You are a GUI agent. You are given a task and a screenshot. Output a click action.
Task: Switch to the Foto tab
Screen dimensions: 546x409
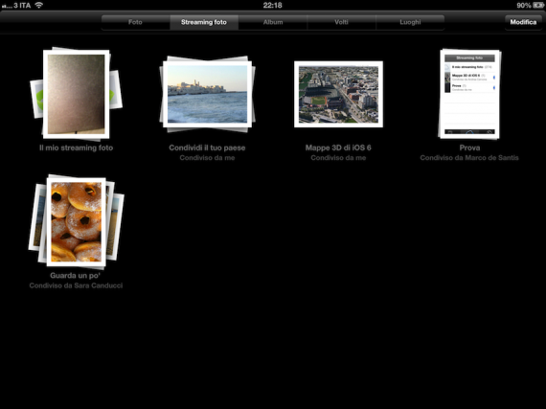tap(135, 22)
